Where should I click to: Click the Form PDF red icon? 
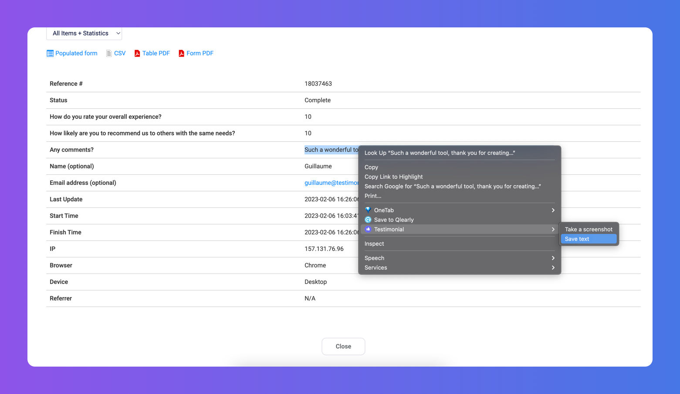pos(181,53)
